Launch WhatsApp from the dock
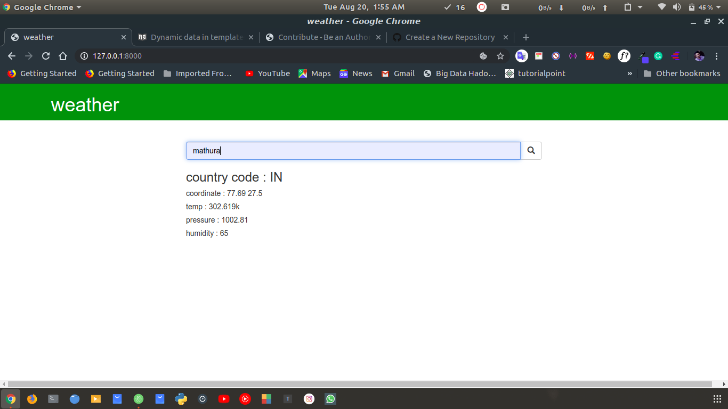Screen dimensions: 728x409 pyautogui.click(x=330, y=398)
